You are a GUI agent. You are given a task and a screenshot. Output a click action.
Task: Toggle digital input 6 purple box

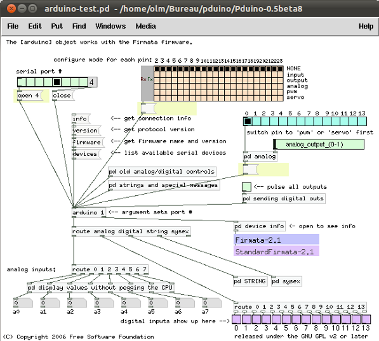tap(296, 319)
